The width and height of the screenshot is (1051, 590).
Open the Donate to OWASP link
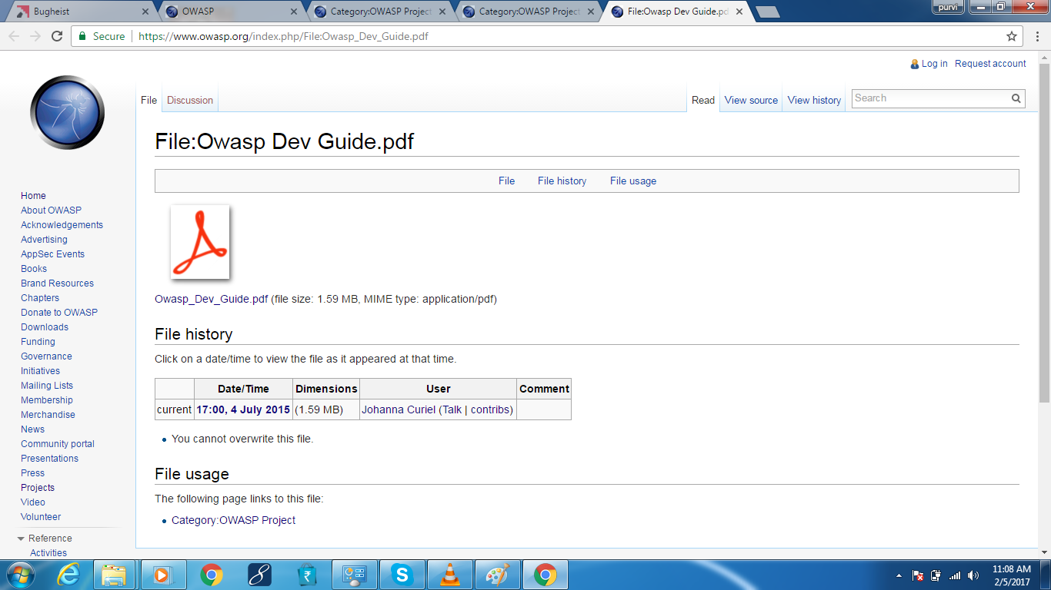(x=59, y=313)
